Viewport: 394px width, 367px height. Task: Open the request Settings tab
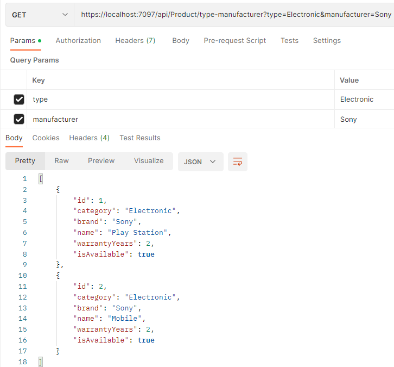click(x=327, y=41)
